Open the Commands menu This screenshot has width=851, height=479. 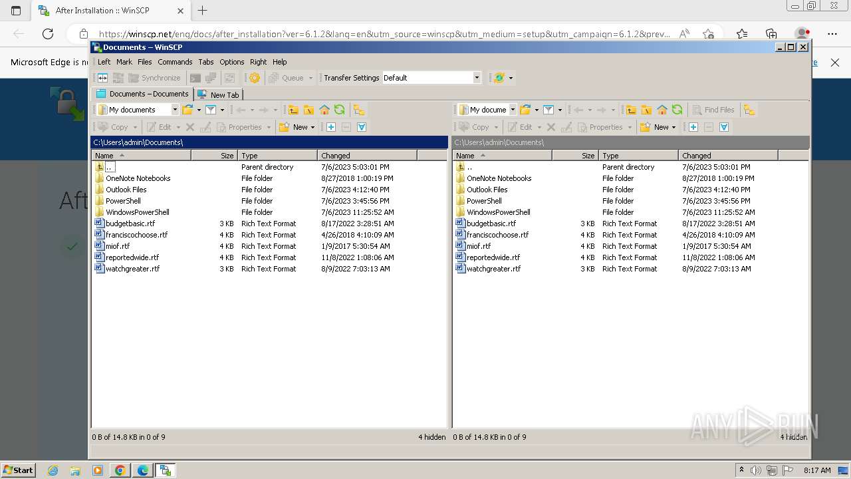click(175, 62)
